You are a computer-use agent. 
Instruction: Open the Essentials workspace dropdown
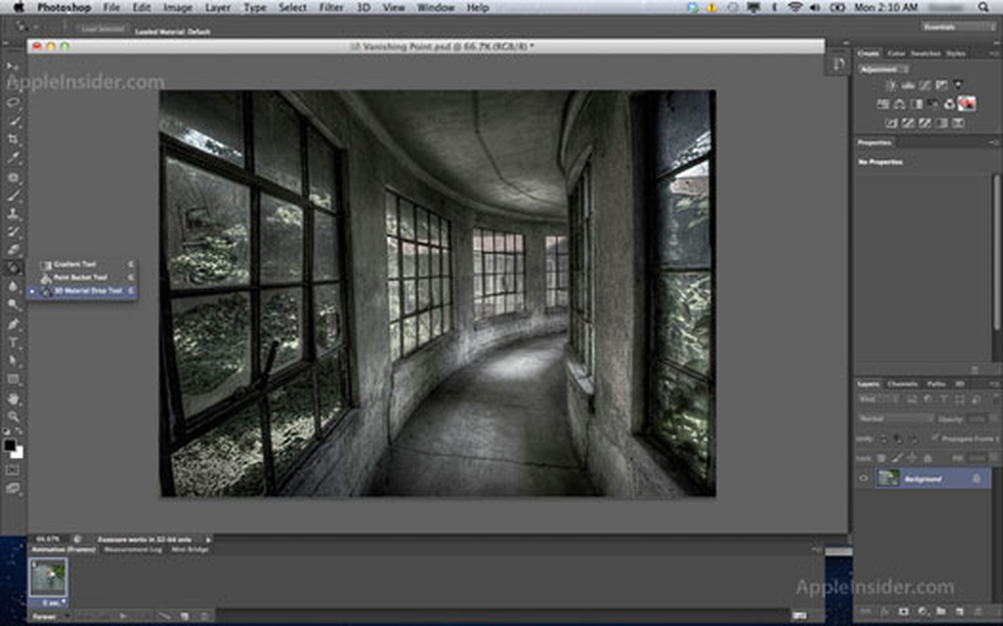tap(958, 28)
